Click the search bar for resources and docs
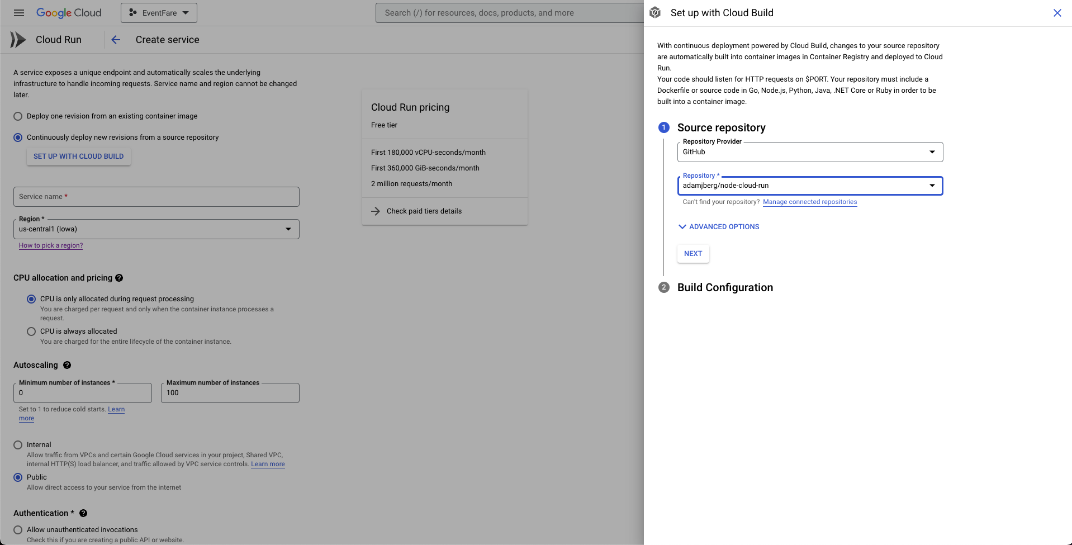The height and width of the screenshot is (545, 1072). (510, 13)
